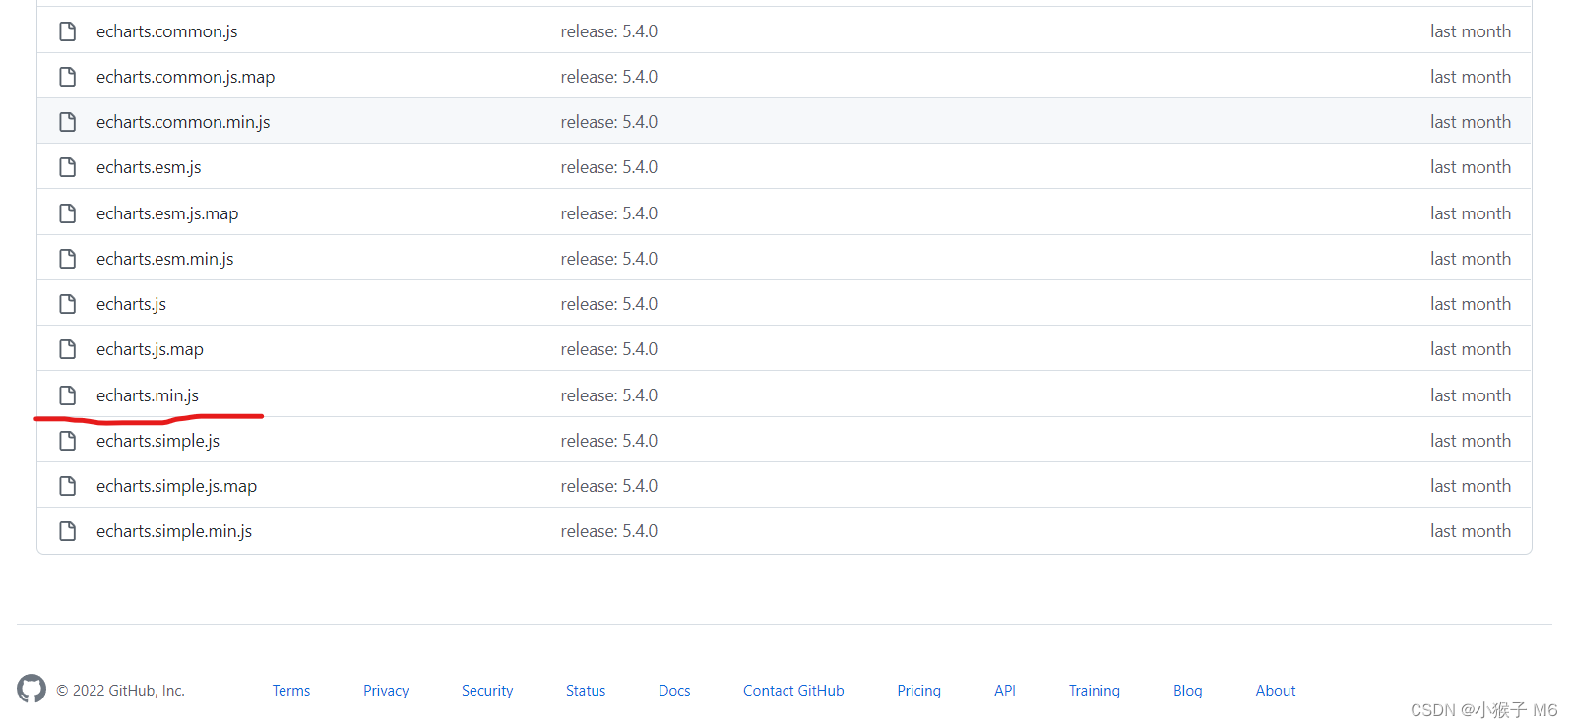
Task: Open the Blog footer link
Action: pyautogui.click(x=1188, y=691)
